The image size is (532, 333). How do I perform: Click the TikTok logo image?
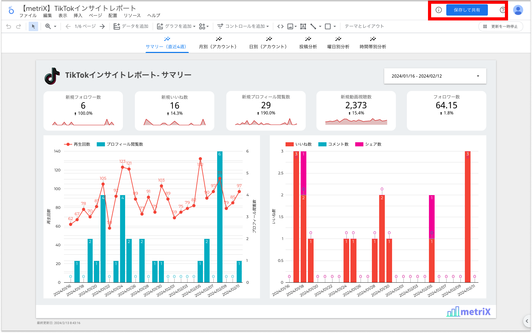[52, 76]
